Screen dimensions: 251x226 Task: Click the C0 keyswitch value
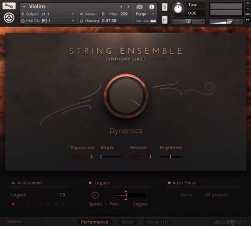[x=62, y=195]
